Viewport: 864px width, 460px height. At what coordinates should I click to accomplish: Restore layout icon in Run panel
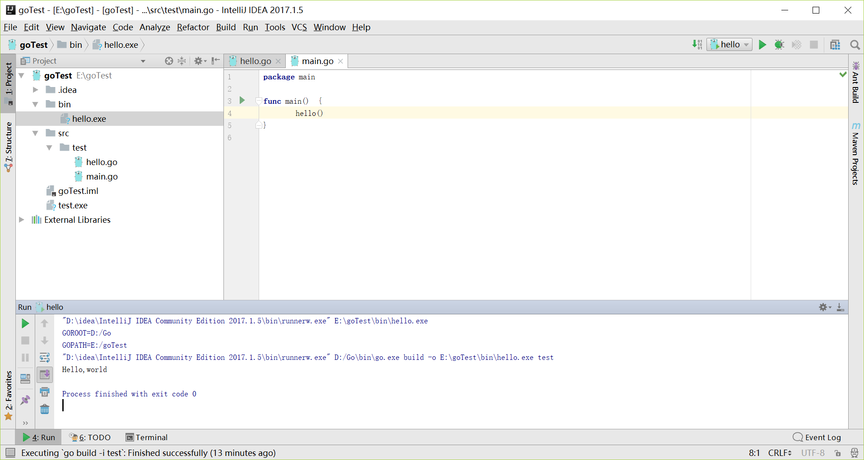point(25,378)
